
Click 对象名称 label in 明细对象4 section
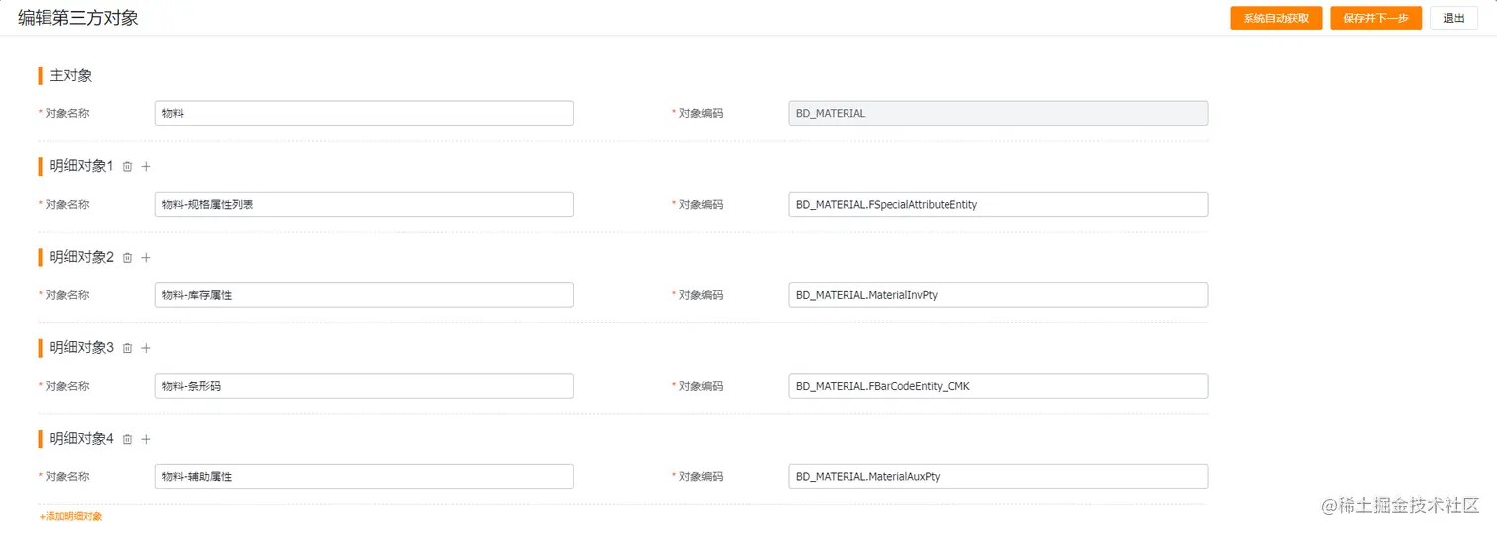(67, 477)
